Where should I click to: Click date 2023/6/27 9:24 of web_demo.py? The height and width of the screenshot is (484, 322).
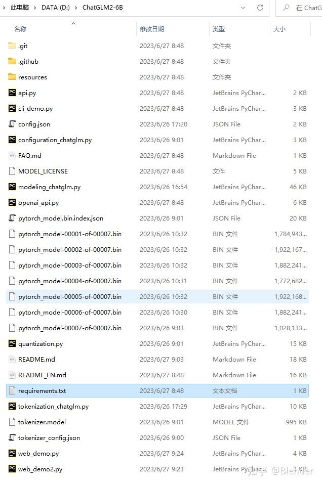(x=162, y=454)
